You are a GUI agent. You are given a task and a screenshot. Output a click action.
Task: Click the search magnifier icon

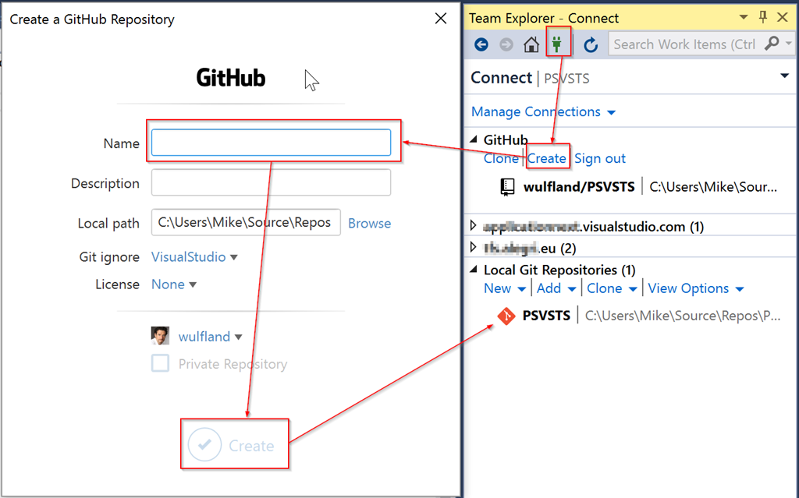(x=772, y=44)
